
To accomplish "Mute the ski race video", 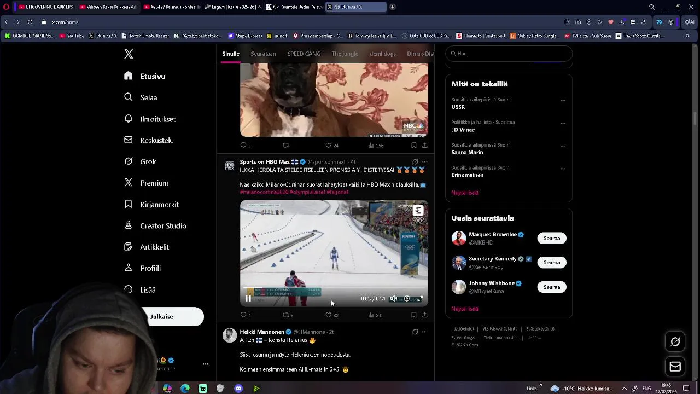I will [394, 299].
